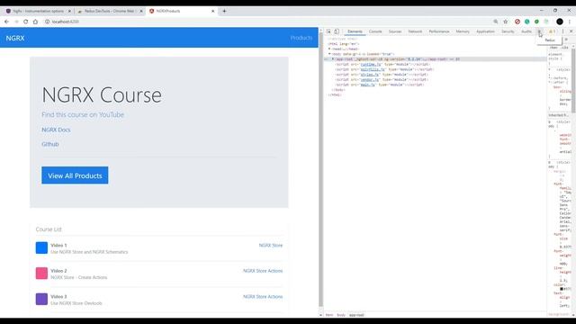
Task: Open the Network tab in DevTools
Action: [415, 31]
